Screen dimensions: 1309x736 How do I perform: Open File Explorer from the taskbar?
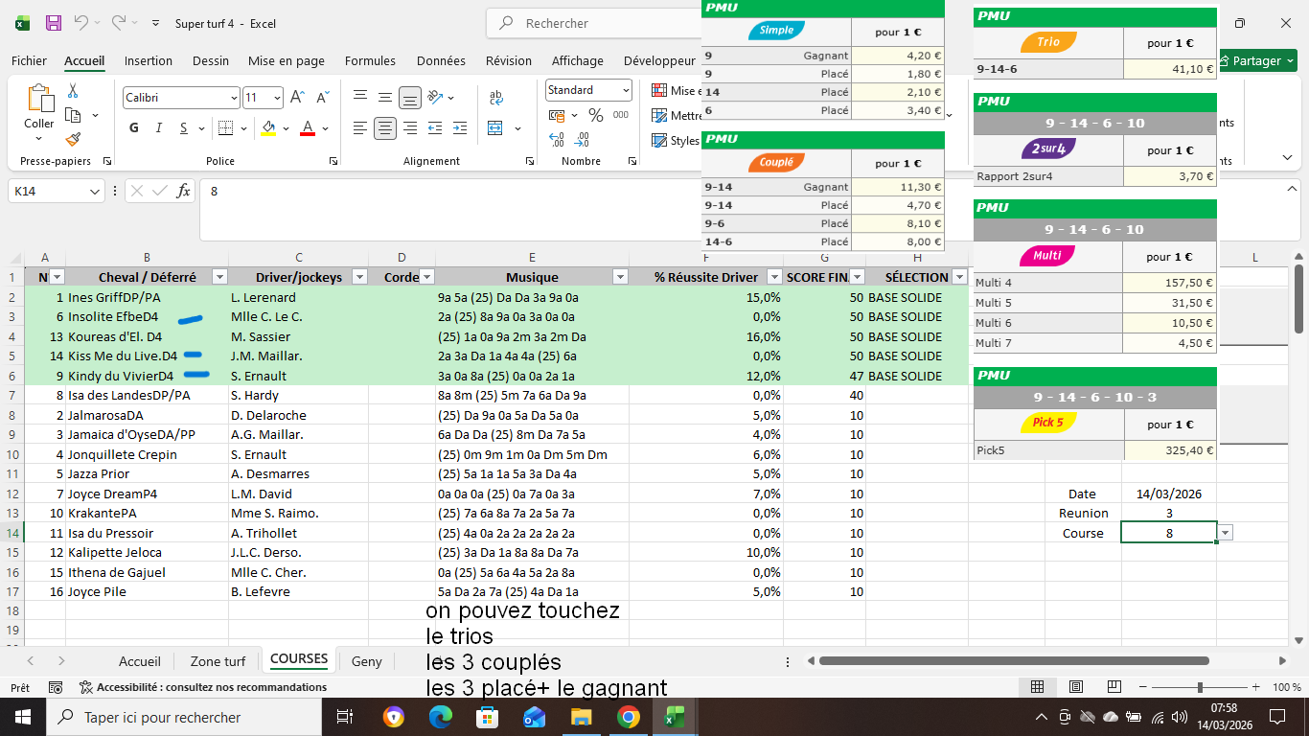(581, 717)
